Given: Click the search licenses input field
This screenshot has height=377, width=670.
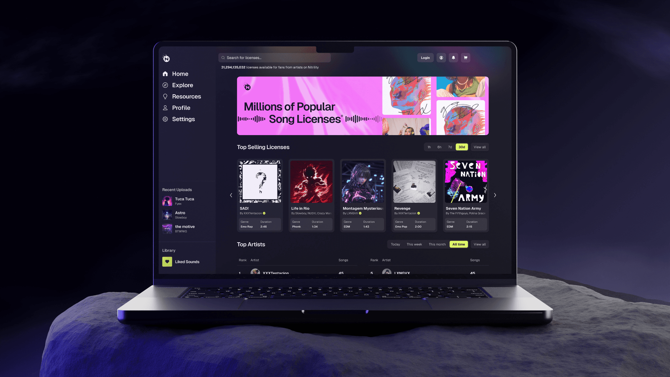Looking at the screenshot, I should click(x=275, y=58).
